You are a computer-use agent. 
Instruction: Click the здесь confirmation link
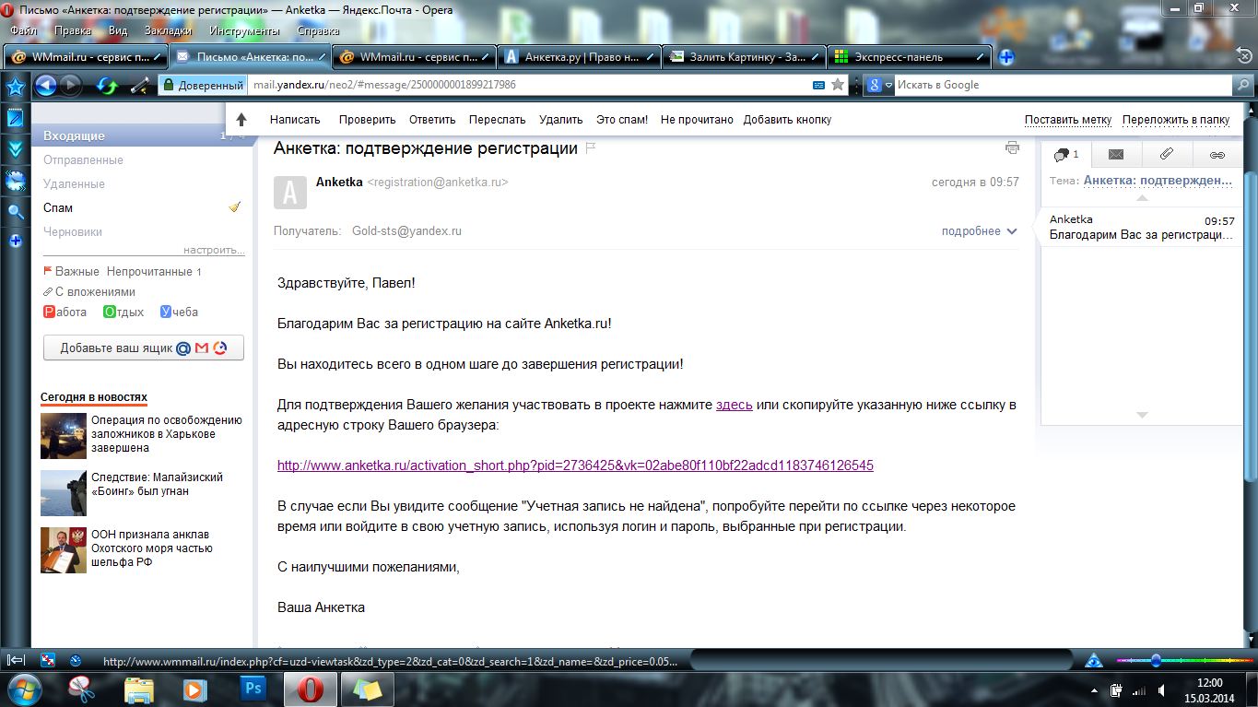[735, 405]
